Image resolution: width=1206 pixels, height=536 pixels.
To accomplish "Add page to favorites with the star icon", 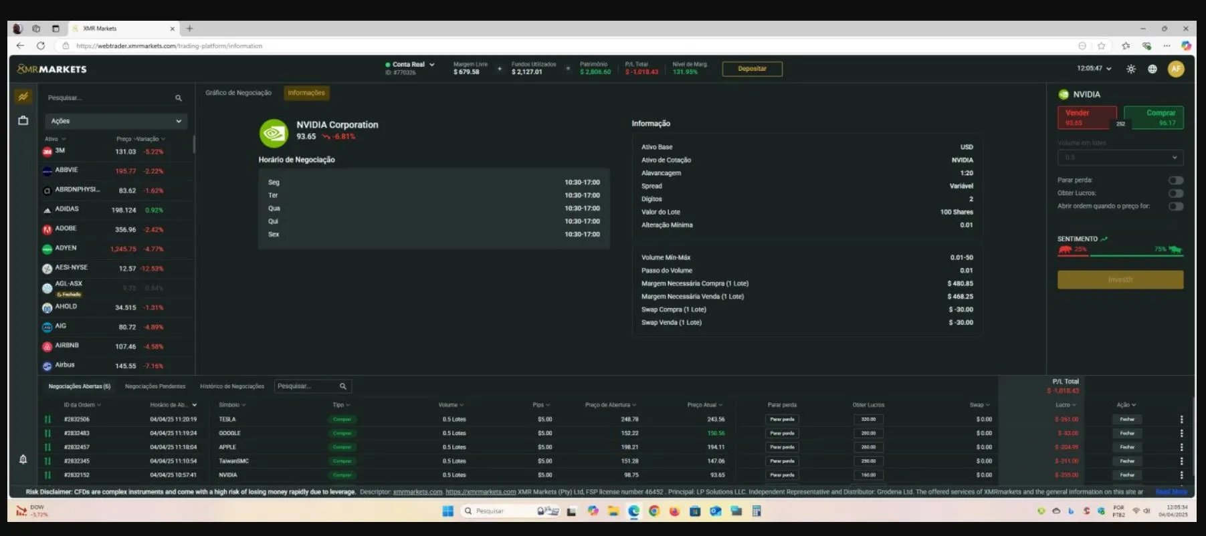I will (x=1102, y=45).
